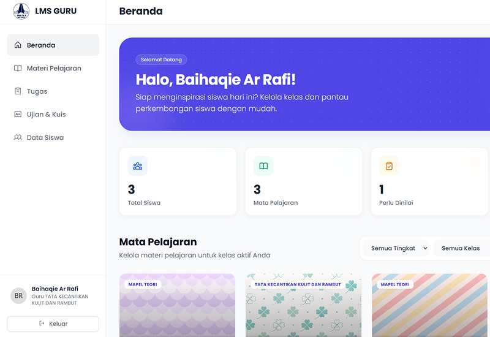Click MAPEL TEORI tag on striped card

click(x=395, y=284)
